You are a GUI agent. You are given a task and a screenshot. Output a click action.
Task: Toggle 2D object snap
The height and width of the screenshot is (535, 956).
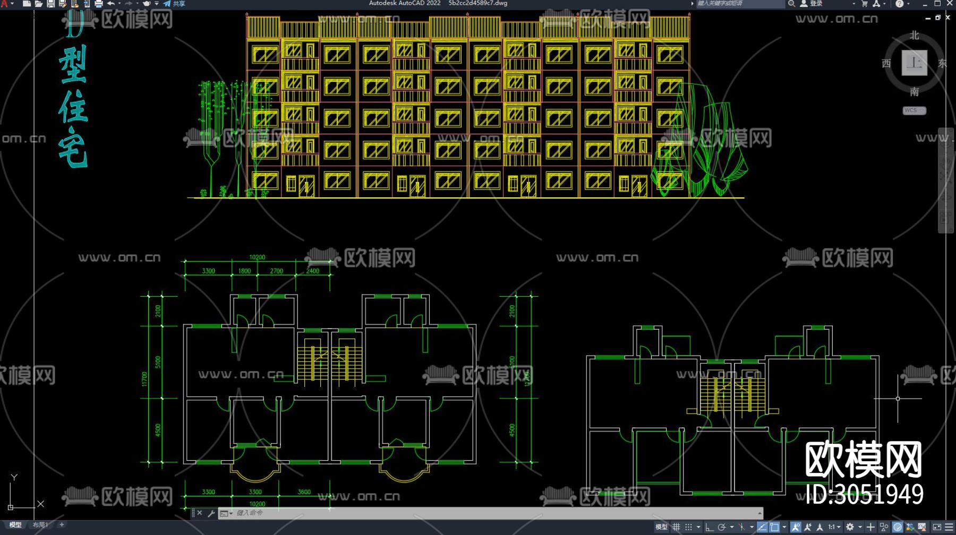click(x=775, y=527)
